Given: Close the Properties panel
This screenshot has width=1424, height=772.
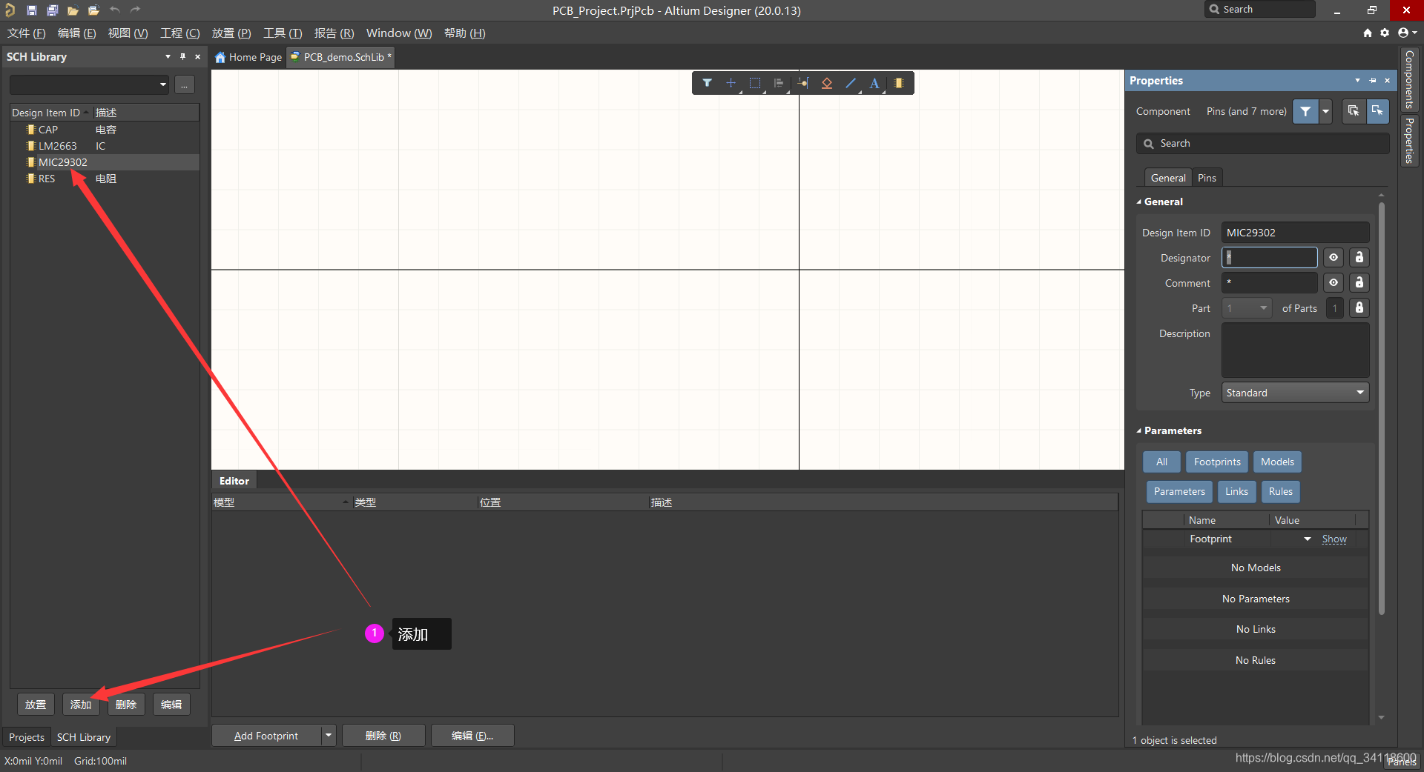Looking at the screenshot, I should click(x=1387, y=81).
